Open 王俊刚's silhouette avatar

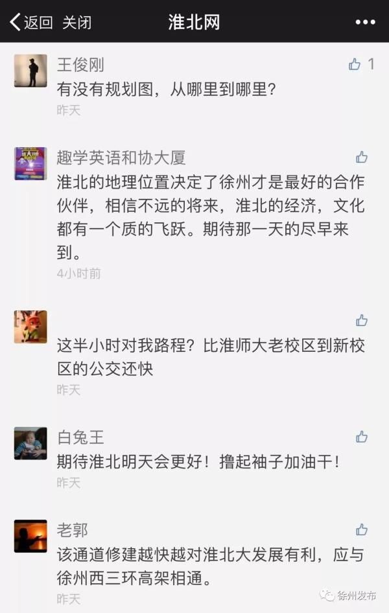click(30, 71)
